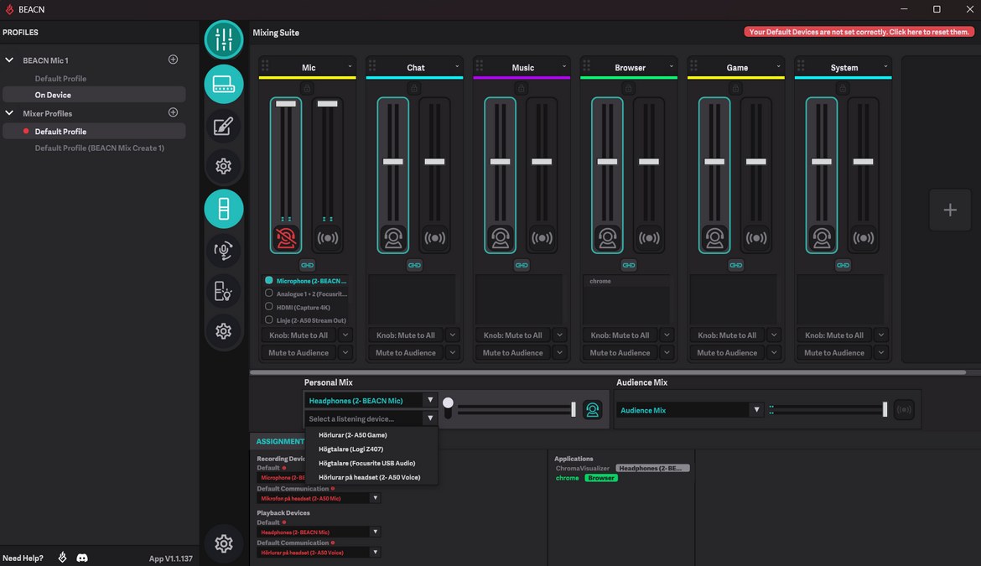Click the Chat personal volume fader handle
Viewport: 981px width, 566px height.
pos(393,161)
